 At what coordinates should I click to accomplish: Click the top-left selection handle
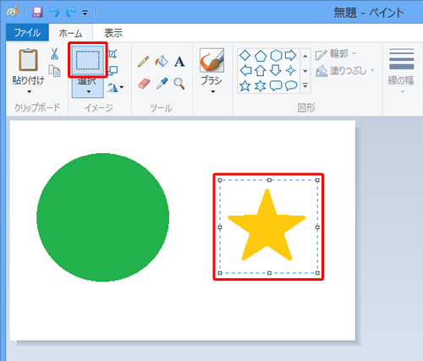(x=220, y=180)
